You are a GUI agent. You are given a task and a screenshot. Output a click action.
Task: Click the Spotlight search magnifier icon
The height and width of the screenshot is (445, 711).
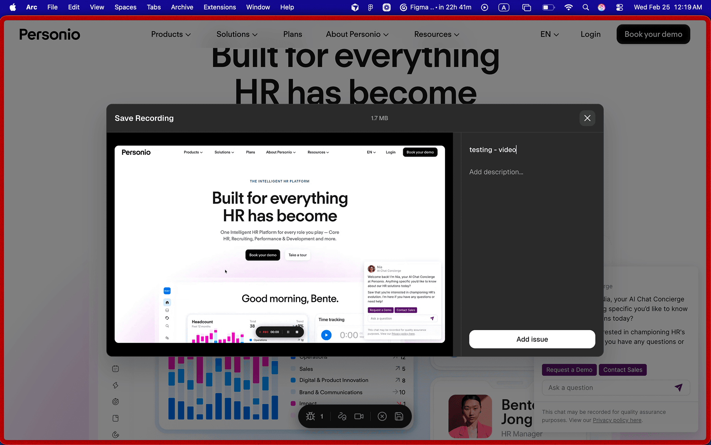coord(586,7)
